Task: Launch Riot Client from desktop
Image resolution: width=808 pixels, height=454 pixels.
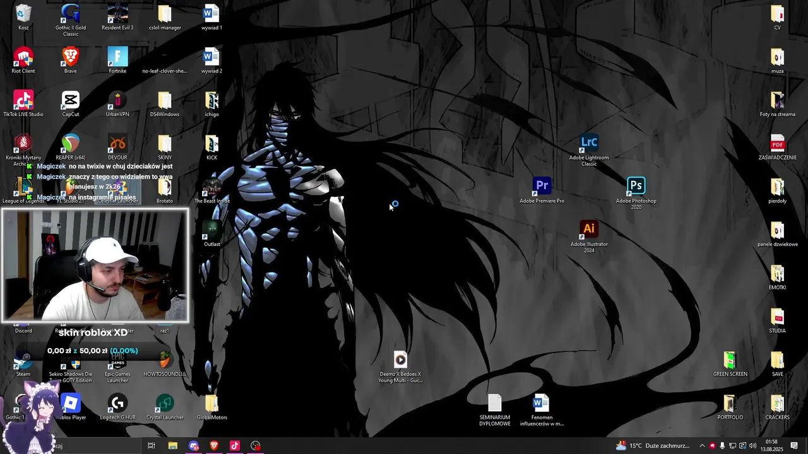Action: tap(23, 61)
